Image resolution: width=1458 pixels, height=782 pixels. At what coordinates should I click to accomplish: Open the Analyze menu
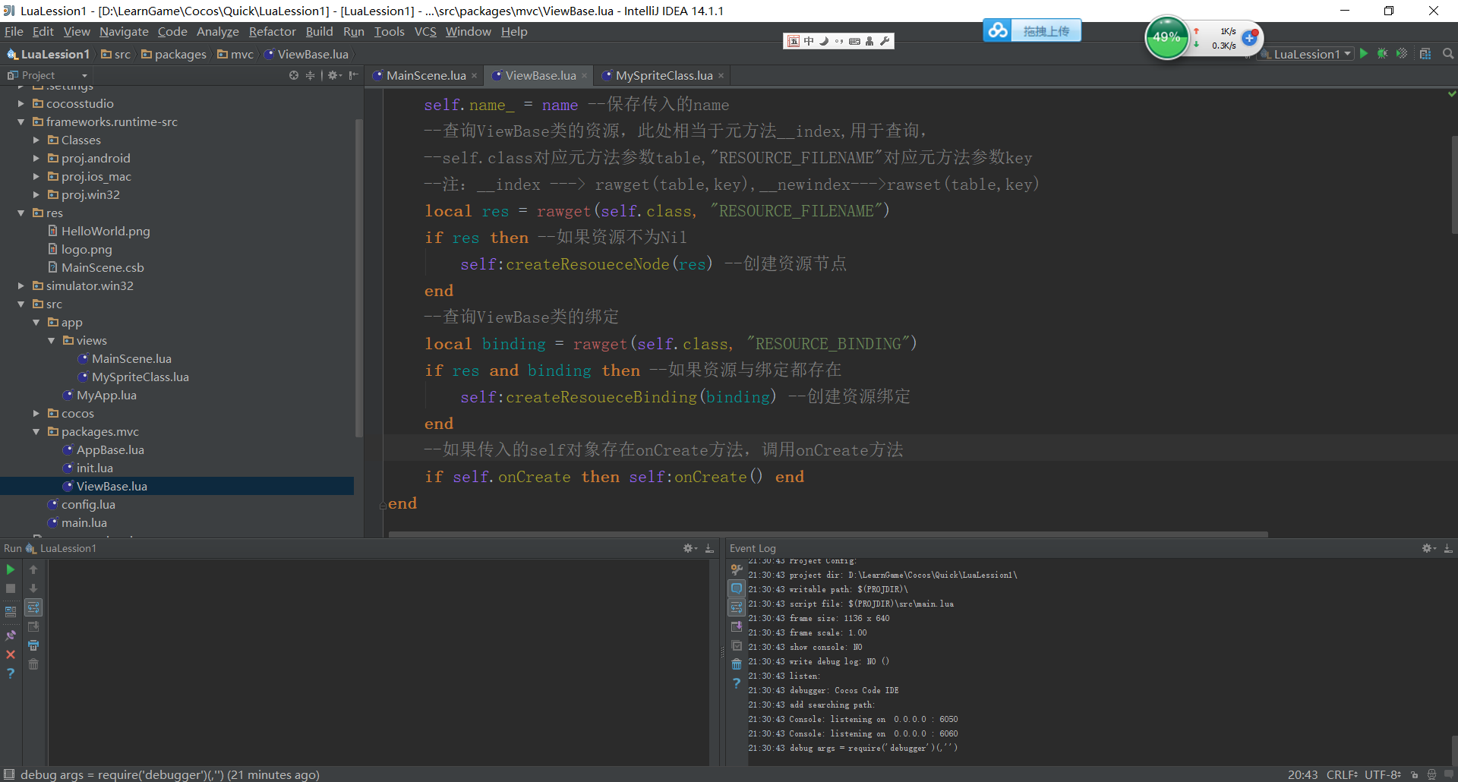[217, 31]
